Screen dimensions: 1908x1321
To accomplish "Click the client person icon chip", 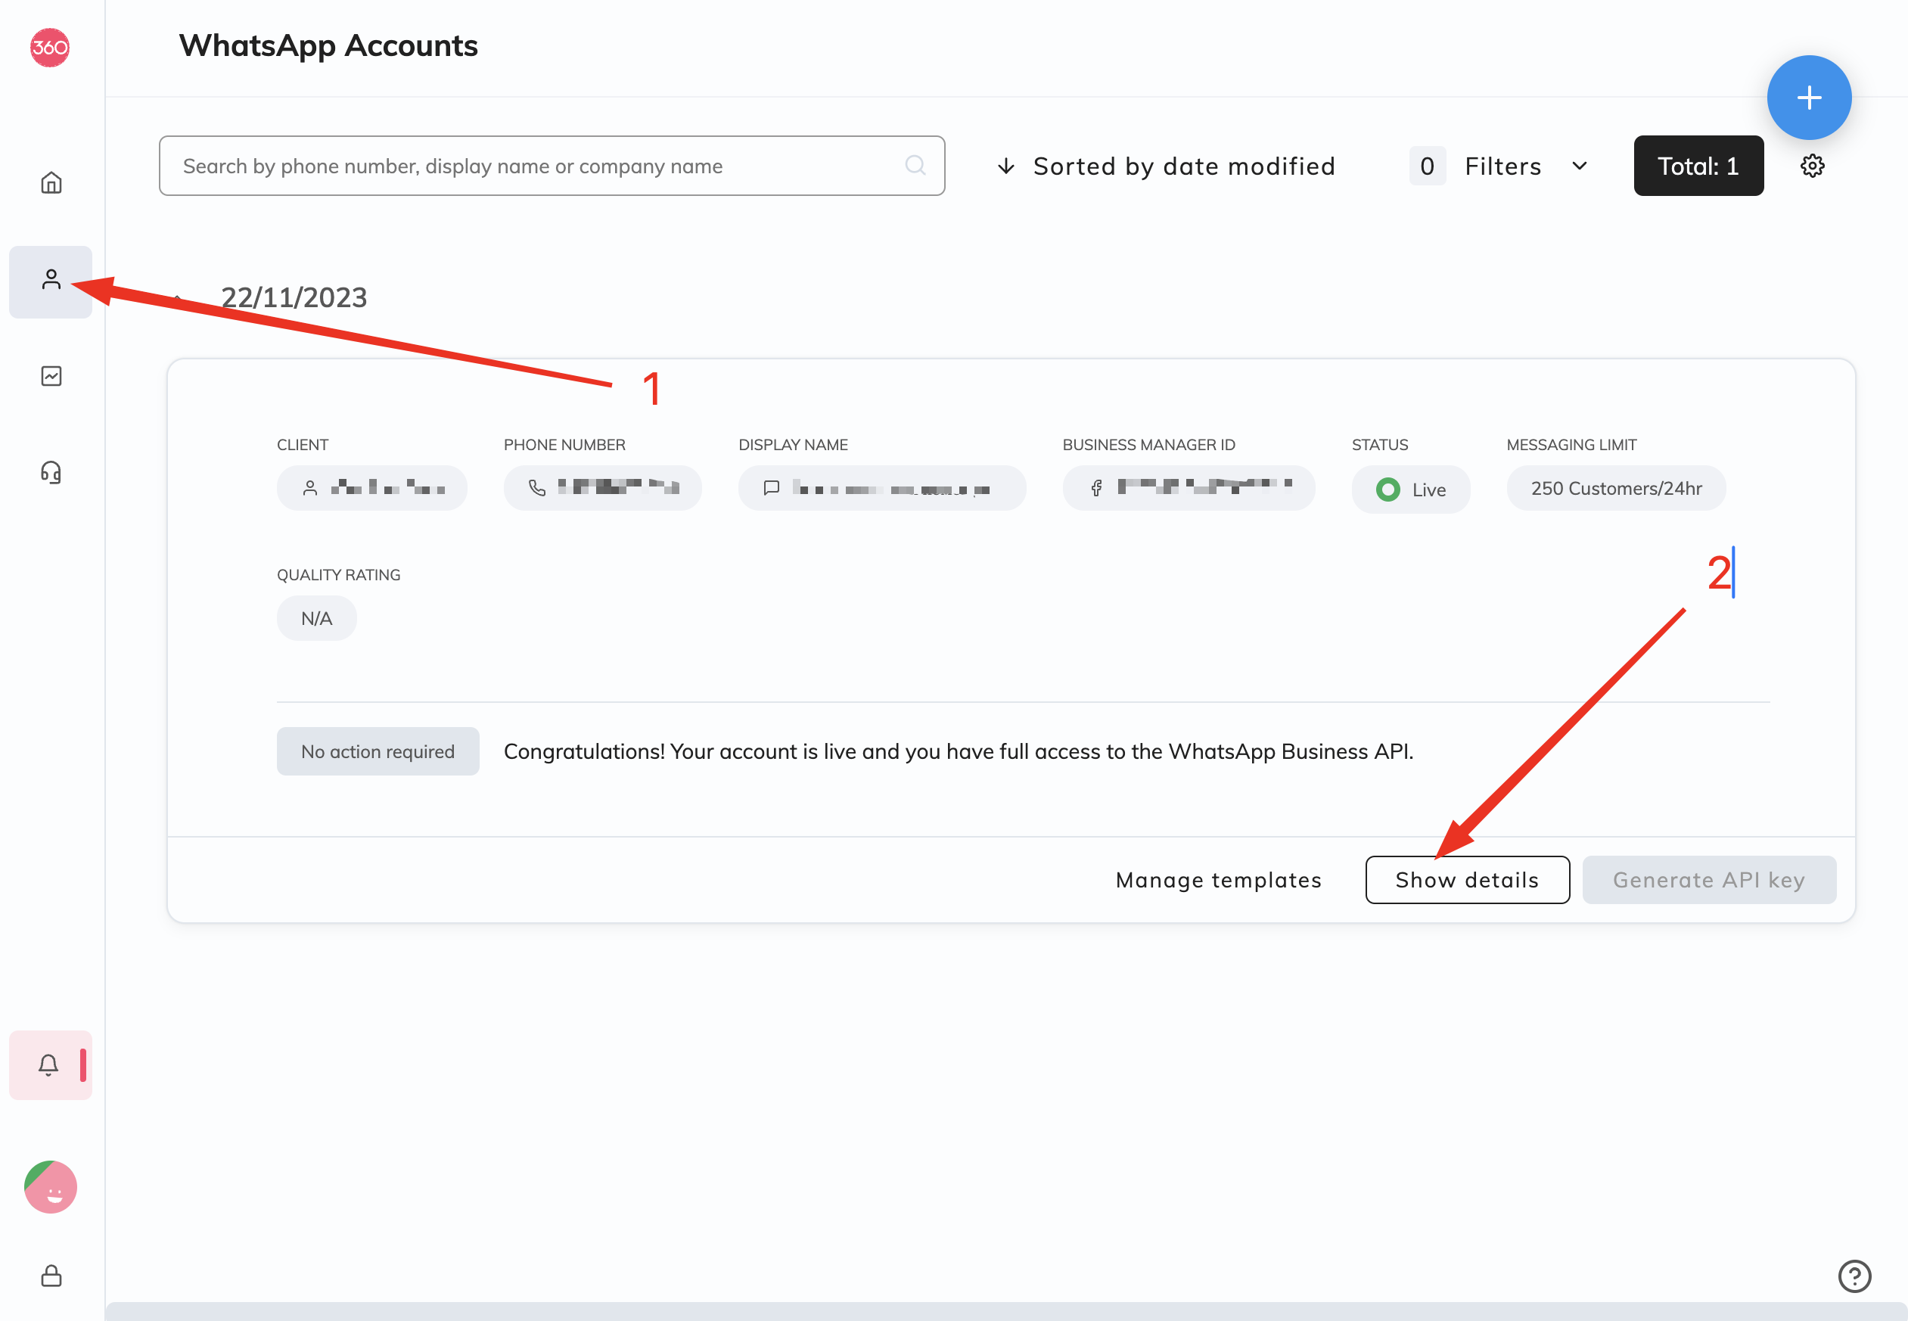I will click(x=310, y=488).
